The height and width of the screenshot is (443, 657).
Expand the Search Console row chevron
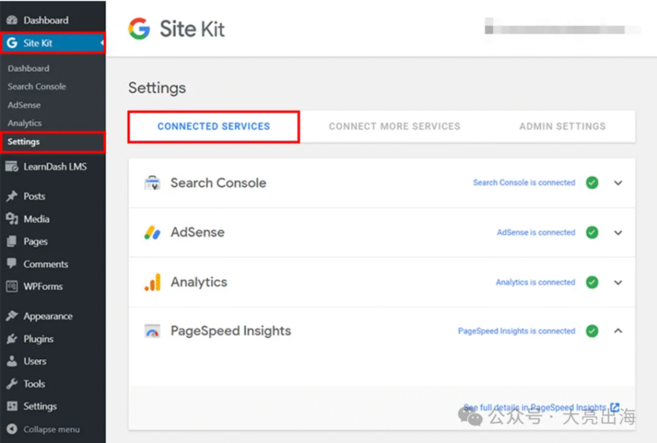tap(618, 183)
